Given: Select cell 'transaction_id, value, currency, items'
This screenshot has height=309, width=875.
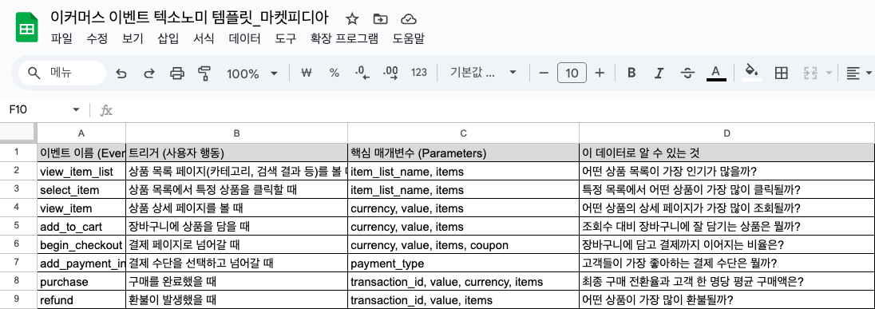Looking at the screenshot, I should click(463, 282).
